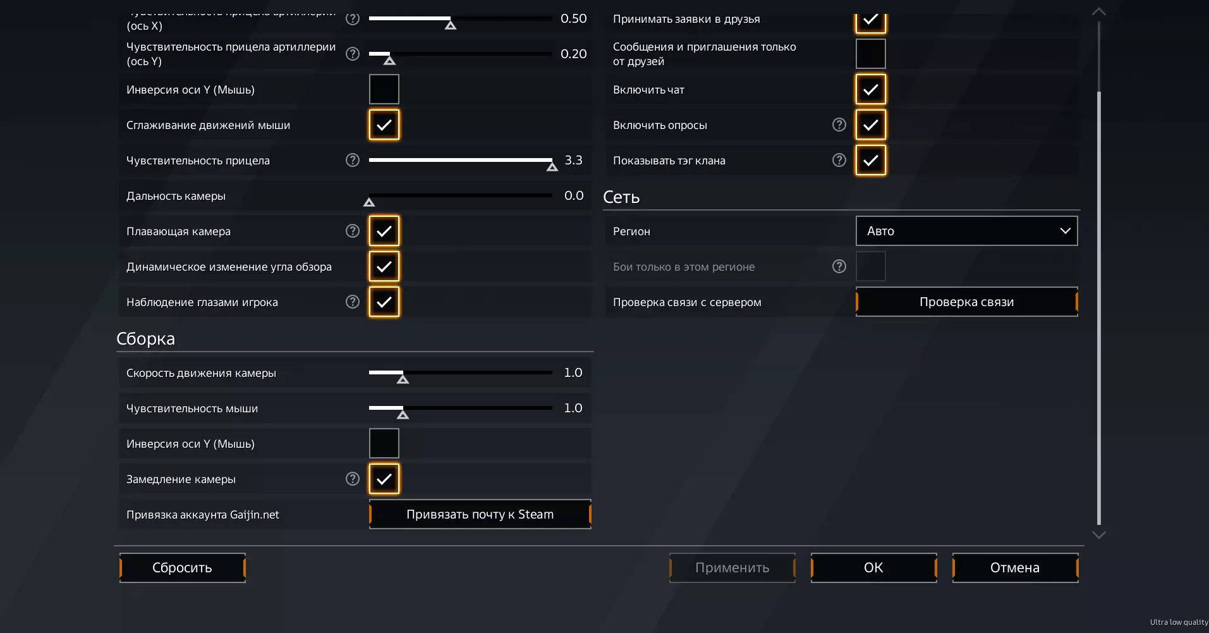The height and width of the screenshot is (633, 1209).
Task: Click the Сбросить reset button
Action: [182, 568]
